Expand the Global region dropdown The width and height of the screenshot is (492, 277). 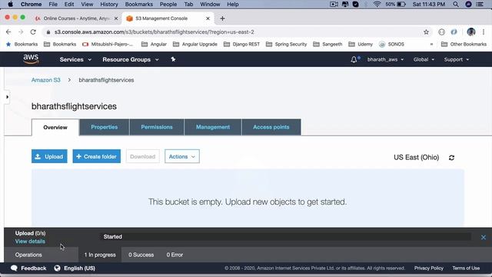(x=424, y=59)
